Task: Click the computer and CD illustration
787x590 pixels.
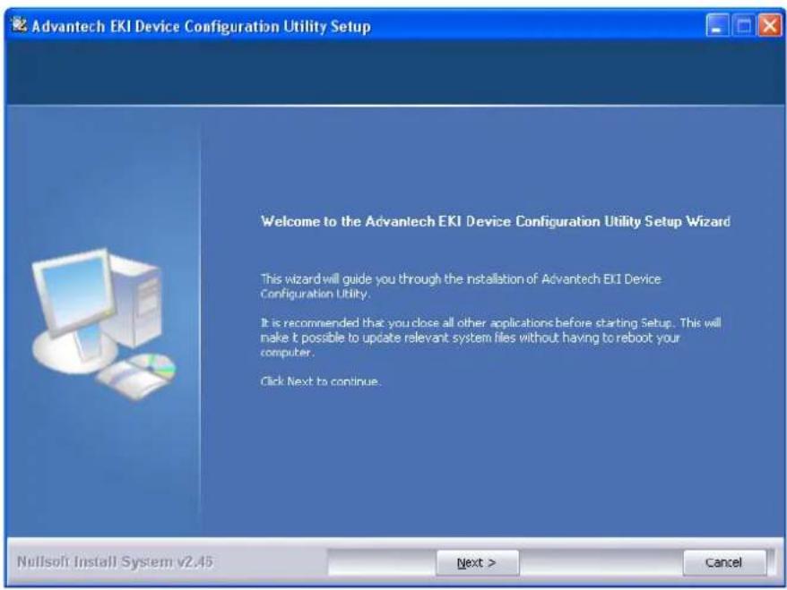Action: pos(104,324)
